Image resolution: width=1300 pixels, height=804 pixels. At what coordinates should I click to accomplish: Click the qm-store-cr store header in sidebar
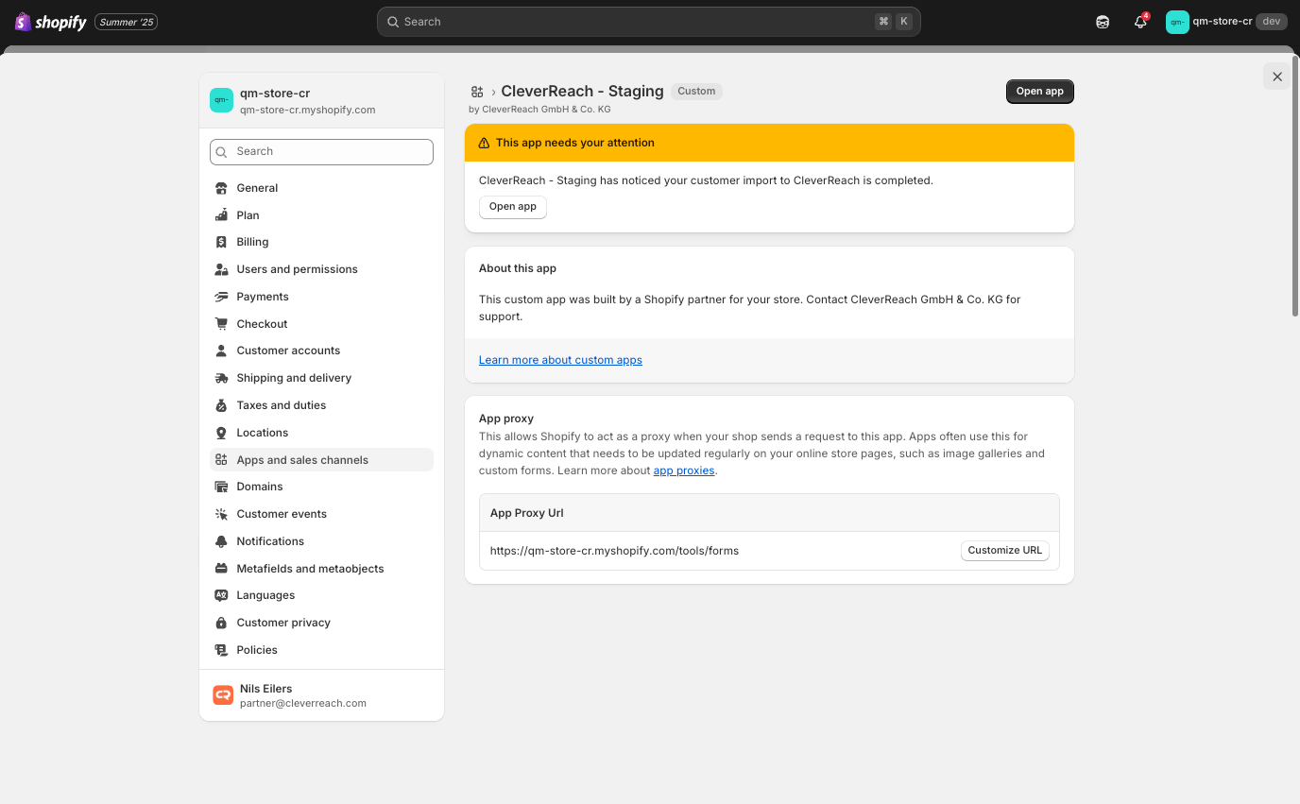[321, 101]
